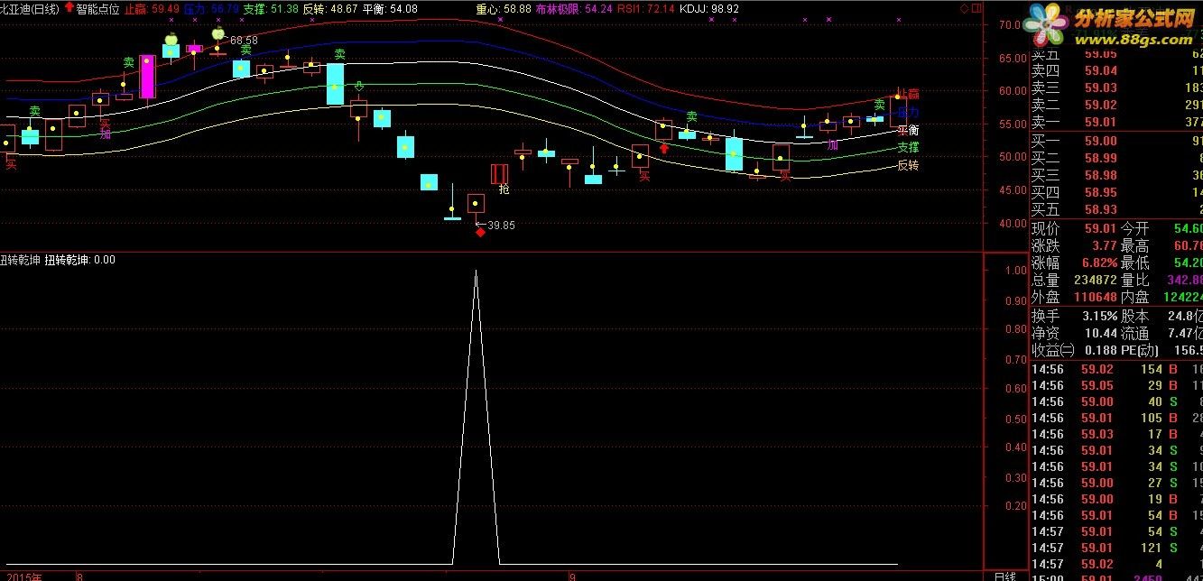This screenshot has width=1203, height=581.
Task: Select the 买三 58.98 order book row
Action: tap(1116, 175)
